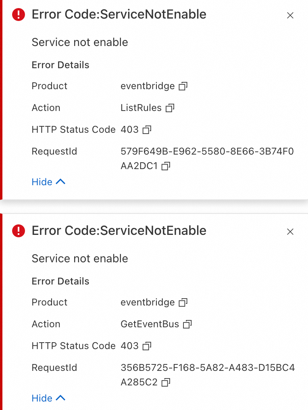Click the red error icon on GetEventBus notification
308x410 pixels.
[x=19, y=231]
